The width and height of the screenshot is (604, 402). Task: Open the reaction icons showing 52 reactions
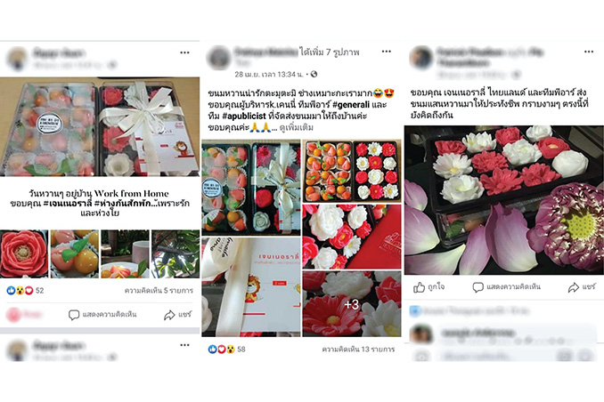point(20,291)
